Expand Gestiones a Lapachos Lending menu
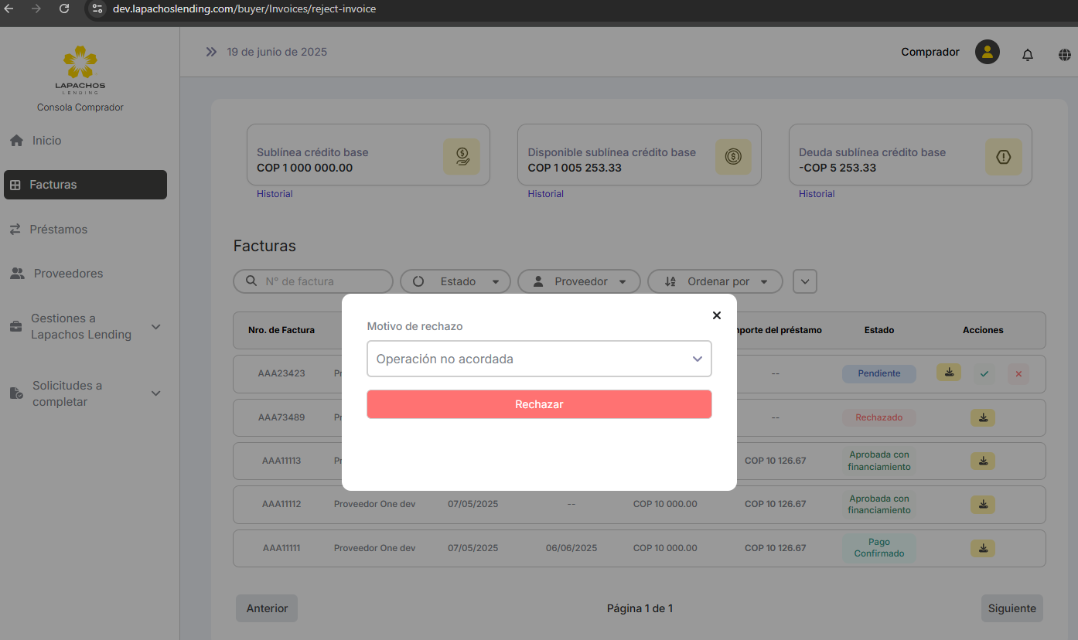 (85, 327)
